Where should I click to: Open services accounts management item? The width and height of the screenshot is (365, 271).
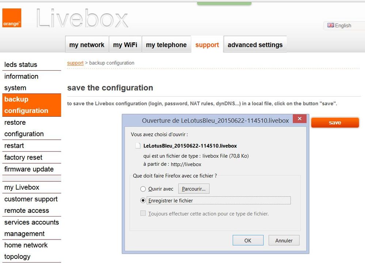(31, 228)
